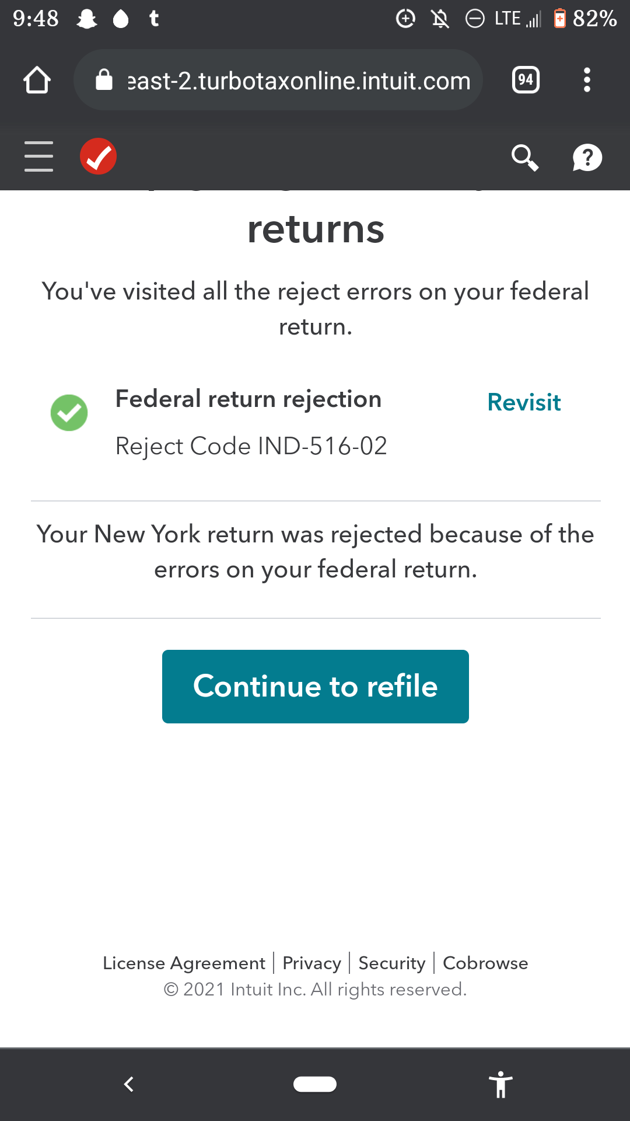Tap the Android home pill button
The width and height of the screenshot is (630, 1121).
point(315,1084)
